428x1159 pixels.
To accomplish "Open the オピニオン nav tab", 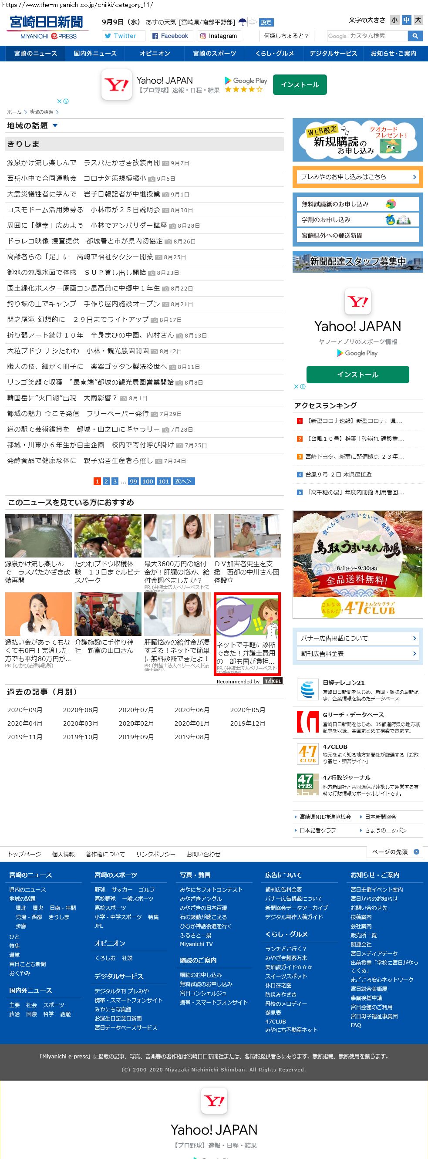I will pyautogui.click(x=155, y=54).
